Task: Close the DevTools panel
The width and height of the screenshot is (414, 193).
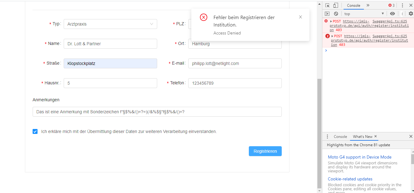Action: coord(411,5)
